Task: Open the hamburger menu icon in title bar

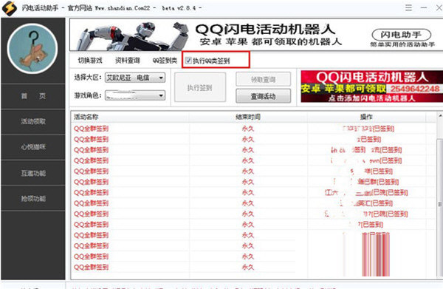Action: click(408, 7)
